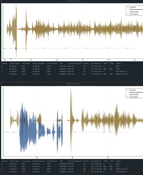Click the Fuori sequenza square in lower legend

[x=128, y=97]
